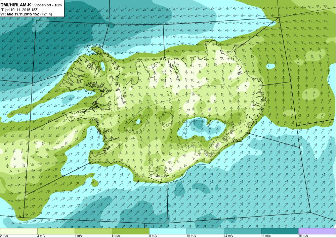
Task: Click the turquoise 10–12 m/s legend swatch
Action: coord(205,231)
